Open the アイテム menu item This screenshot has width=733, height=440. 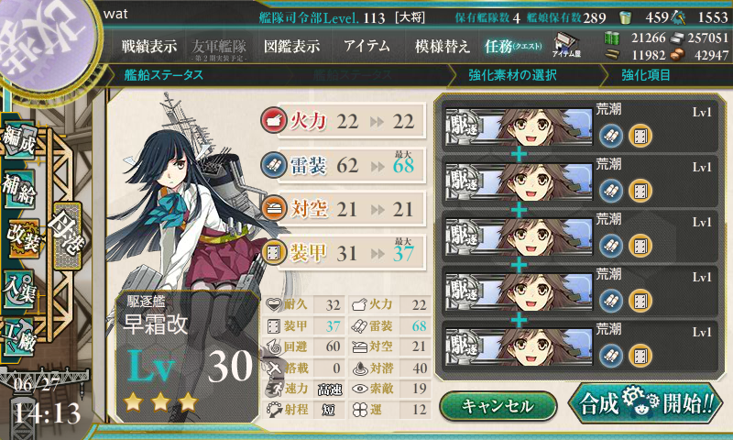[x=366, y=46]
